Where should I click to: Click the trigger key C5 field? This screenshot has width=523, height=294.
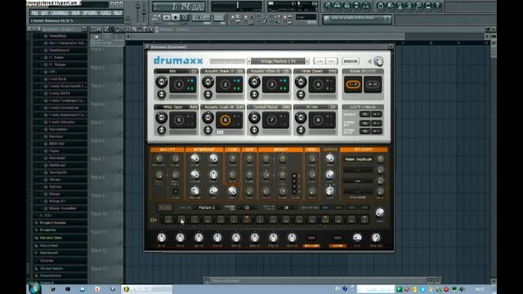coord(247,207)
